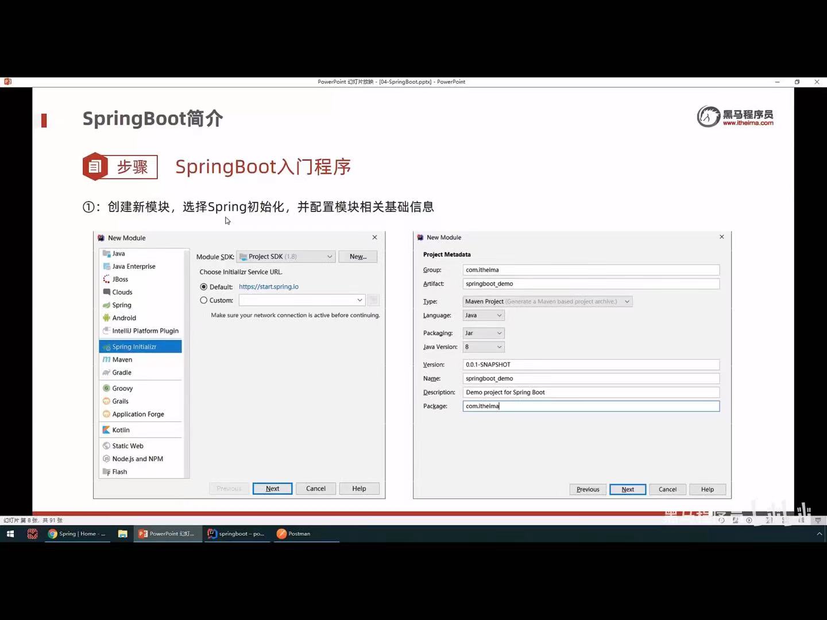Image resolution: width=827 pixels, height=620 pixels.
Task: Click into the Name field
Action: pyautogui.click(x=591, y=378)
